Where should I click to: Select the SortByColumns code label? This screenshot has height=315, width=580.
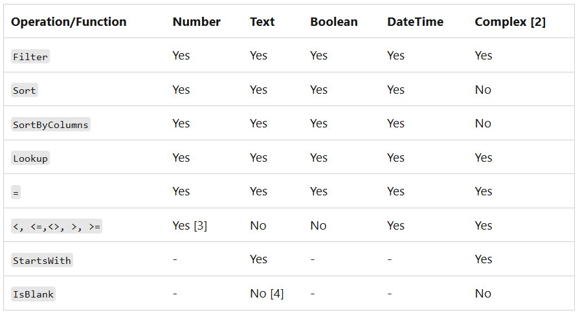(50, 124)
